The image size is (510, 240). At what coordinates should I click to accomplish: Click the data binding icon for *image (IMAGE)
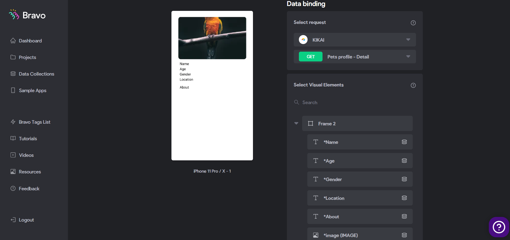(x=404, y=235)
